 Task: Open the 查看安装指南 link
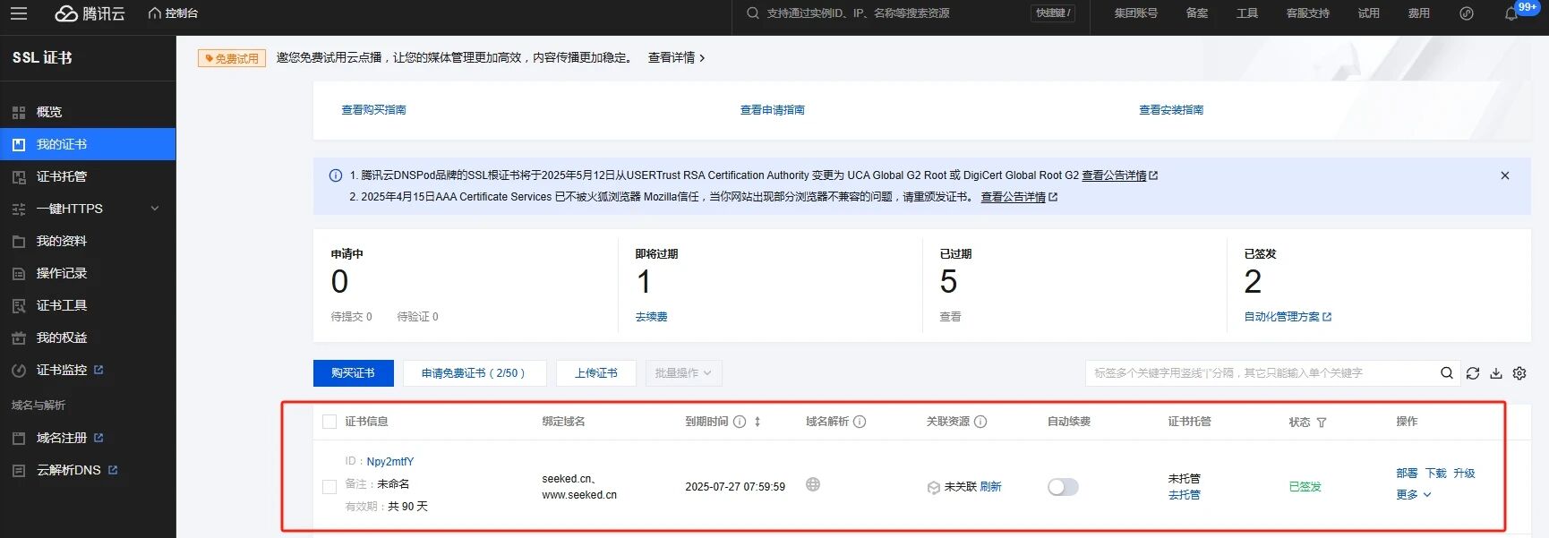pyautogui.click(x=1171, y=110)
